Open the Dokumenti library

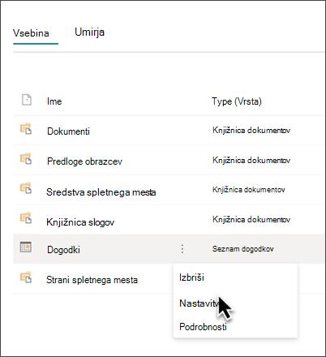[x=68, y=131]
